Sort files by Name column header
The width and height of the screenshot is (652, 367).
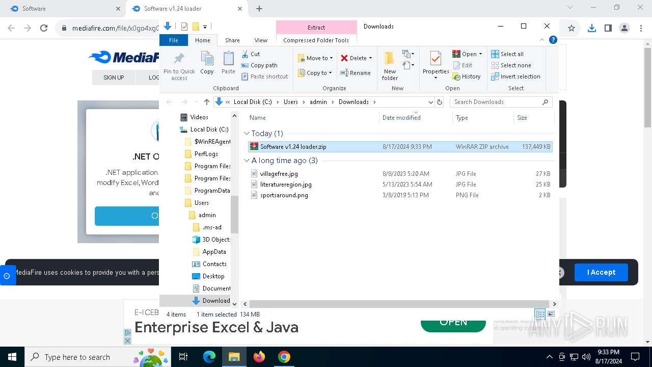[x=312, y=118]
